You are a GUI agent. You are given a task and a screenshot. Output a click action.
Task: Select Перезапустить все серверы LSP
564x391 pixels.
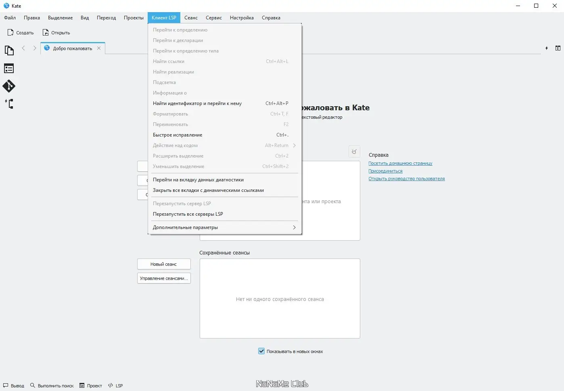pyautogui.click(x=225, y=214)
